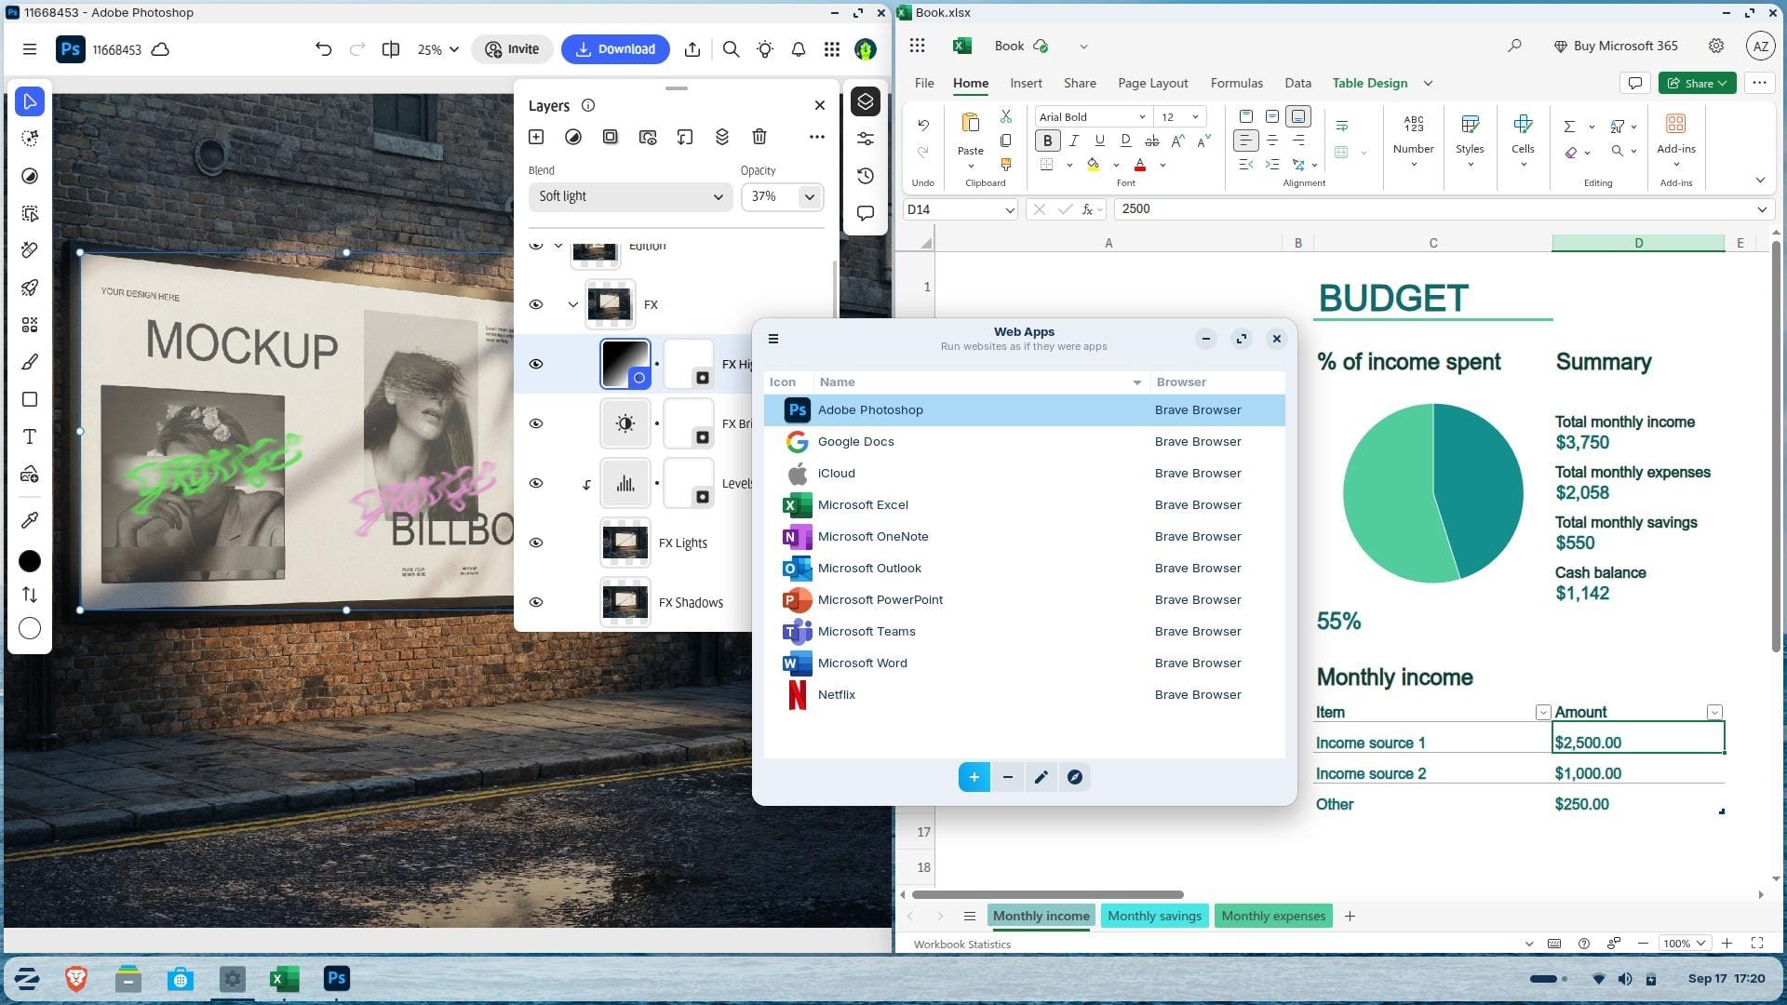The width and height of the screenshot is (1787, 1005).
Task: Add a layer mask from the Layers panel
Action: pyautogui.click(x=611, y=137)
